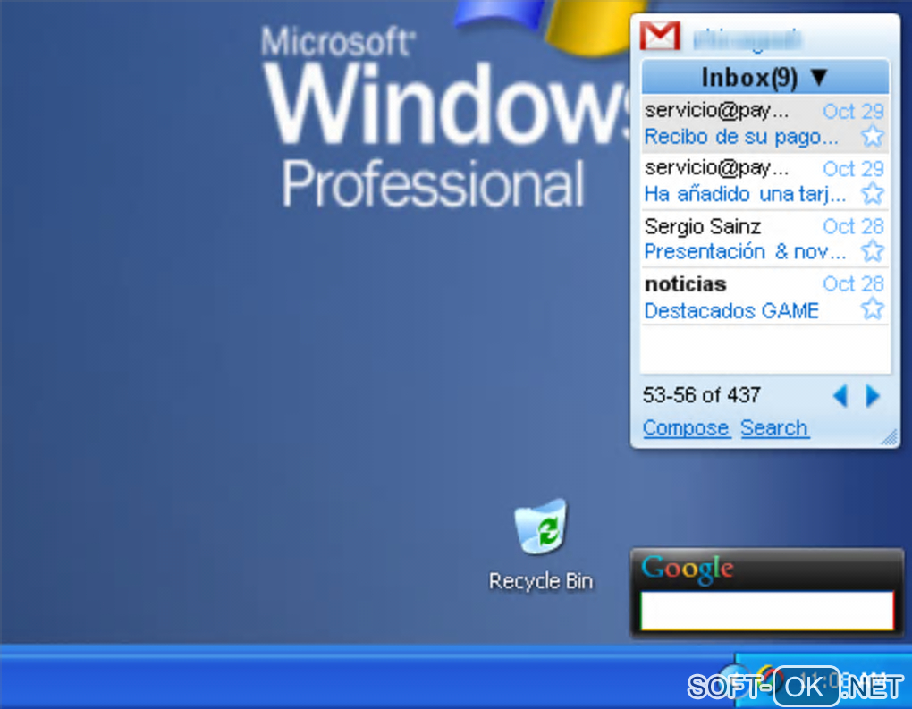Viewport: 912px width, 709px height.
Task: Open email 'Presentación & nov...'
Action: (x=745, y=252)
